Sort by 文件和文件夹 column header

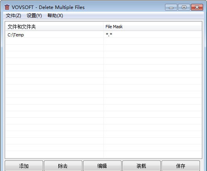tap(54, 27)
